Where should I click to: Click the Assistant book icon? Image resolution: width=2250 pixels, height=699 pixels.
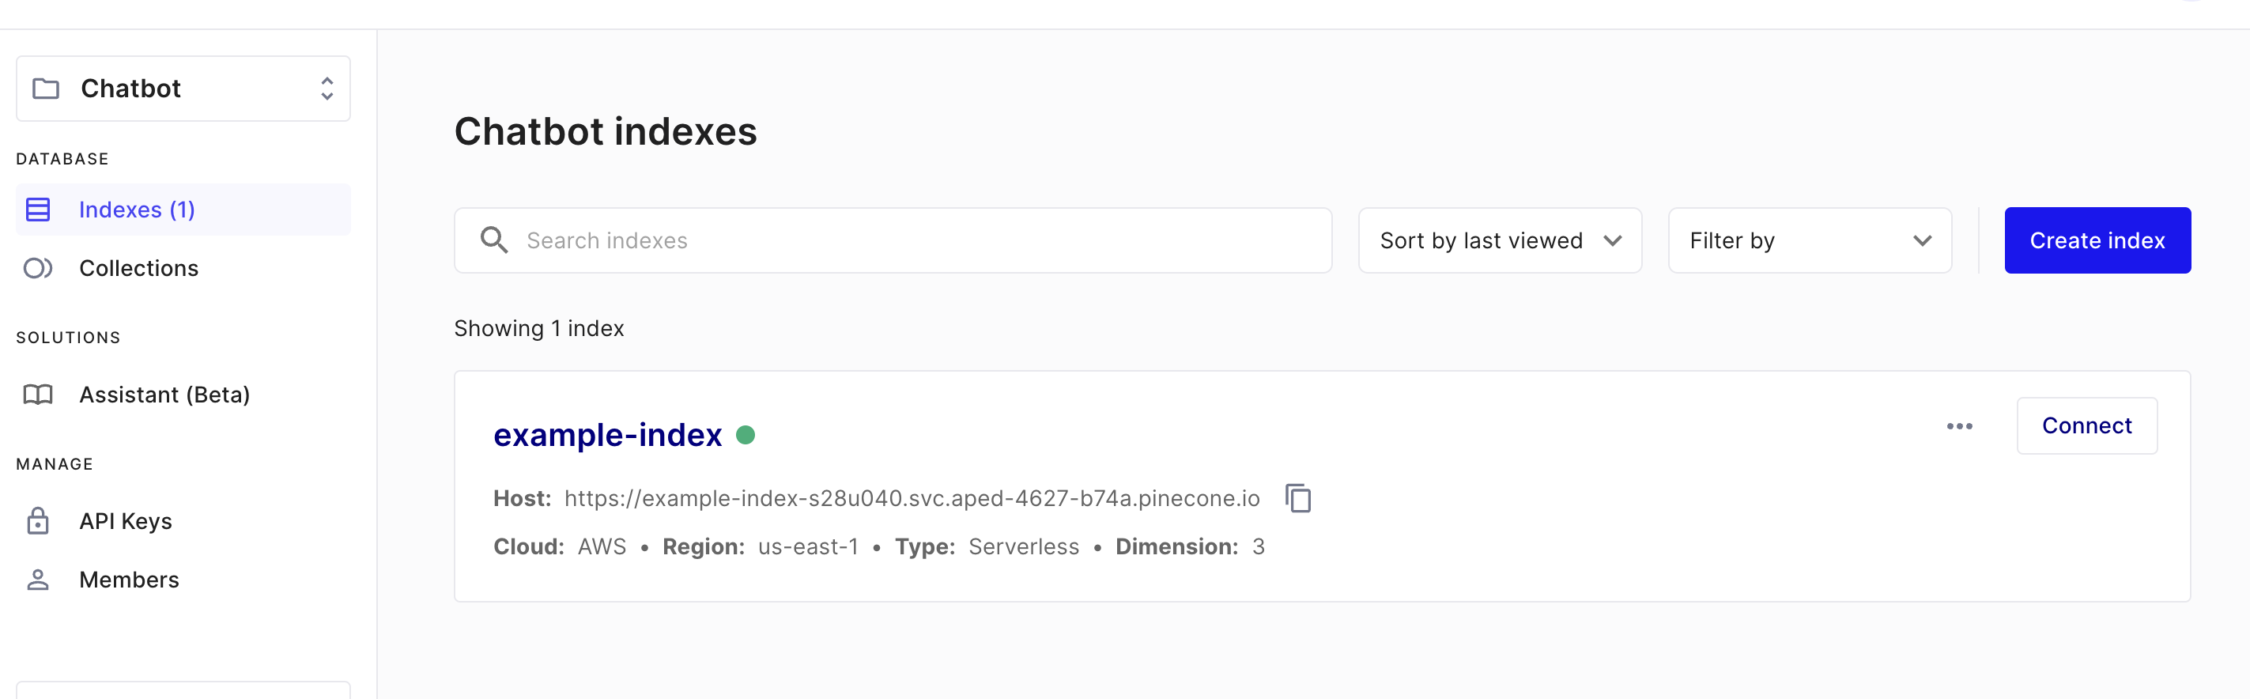point(38,395)
